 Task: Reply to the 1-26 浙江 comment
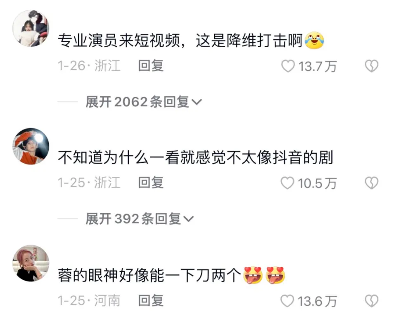[151, 66]
